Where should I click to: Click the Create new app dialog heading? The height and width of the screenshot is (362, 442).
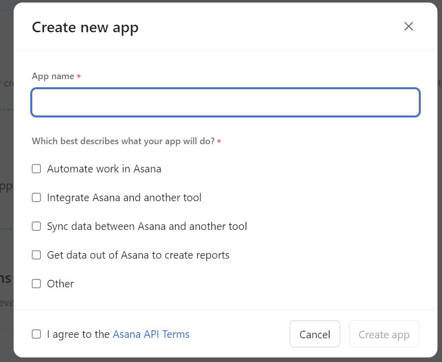85,27
